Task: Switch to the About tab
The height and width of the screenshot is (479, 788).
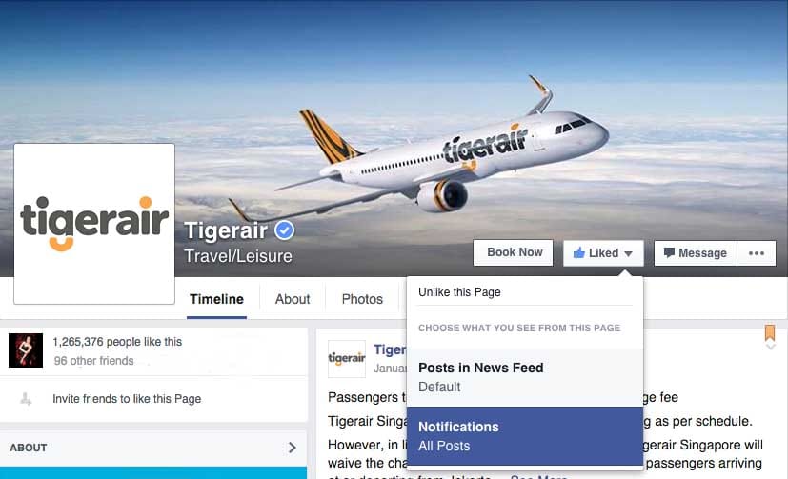Action: click(293, 299)
